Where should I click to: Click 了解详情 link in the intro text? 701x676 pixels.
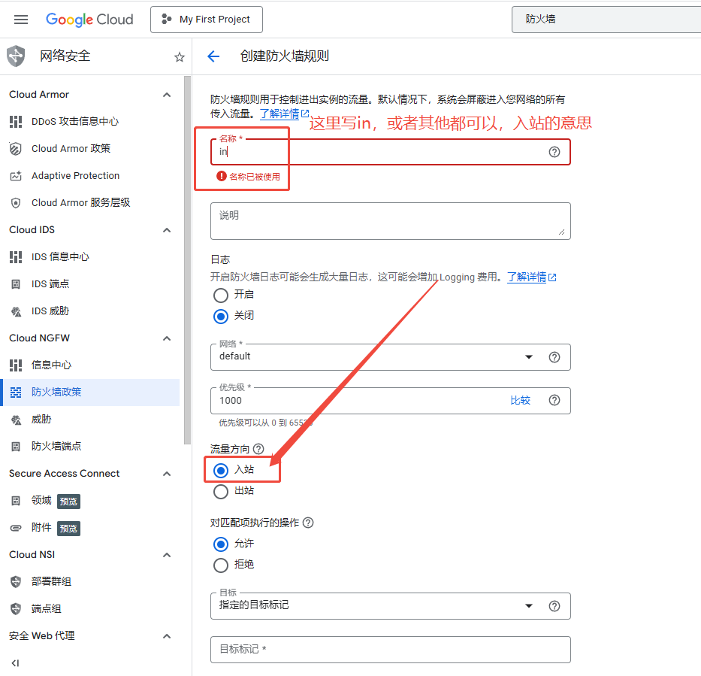click(284, 114)
